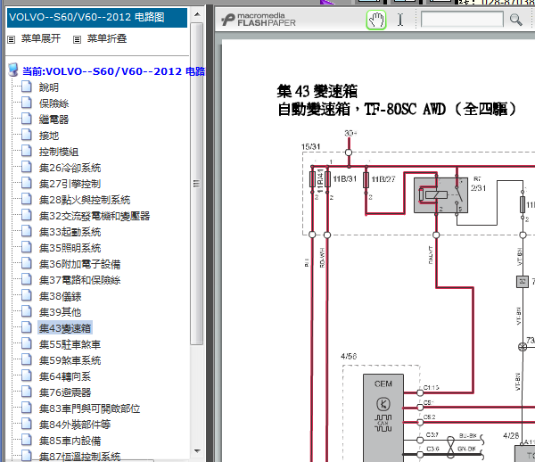The image size is (535, 462).
Task: Click the VOLVO--S60/V60--2012 电路图 header bar
Action: click(x=97, y=18)
